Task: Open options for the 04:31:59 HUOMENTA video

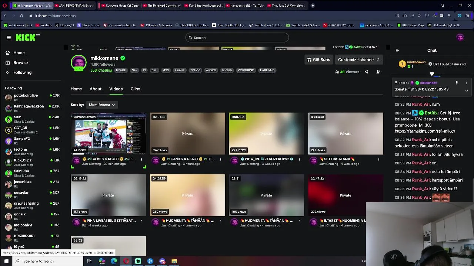Action: click(221, 221)
